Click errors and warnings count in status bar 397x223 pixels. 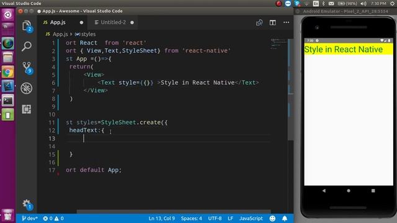coord(53,219)
